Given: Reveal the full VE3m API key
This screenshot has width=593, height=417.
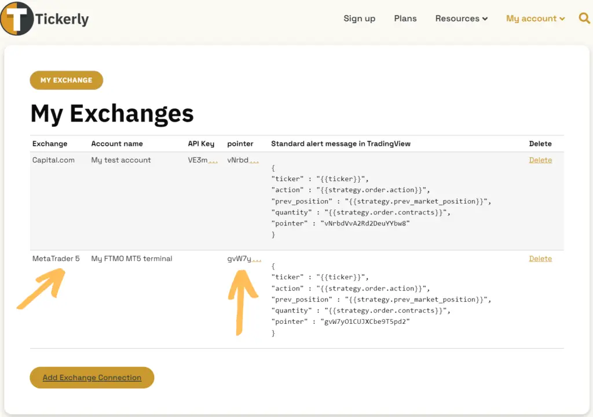Looking at the screenshot, I should point(213,161).
